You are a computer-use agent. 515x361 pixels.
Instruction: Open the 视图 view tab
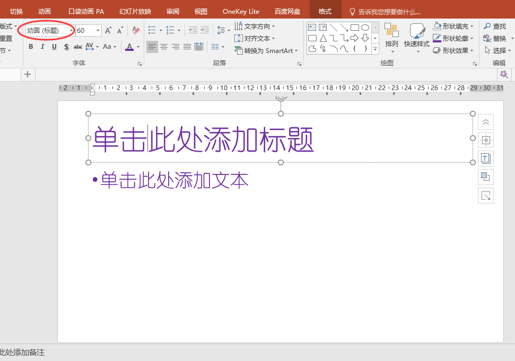(x=200, y=12)
